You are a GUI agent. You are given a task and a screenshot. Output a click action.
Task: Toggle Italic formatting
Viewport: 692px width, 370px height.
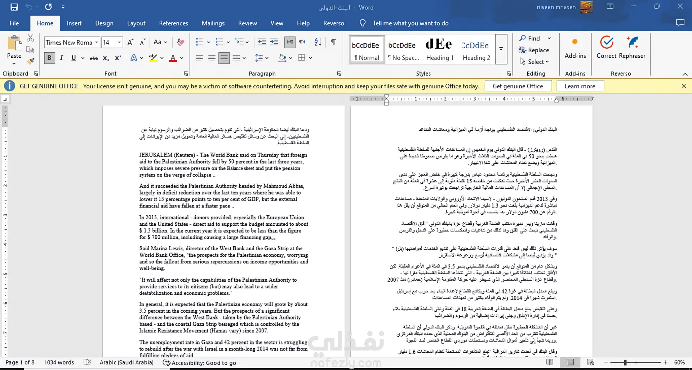pyautogui.click(x=61, y=58)
